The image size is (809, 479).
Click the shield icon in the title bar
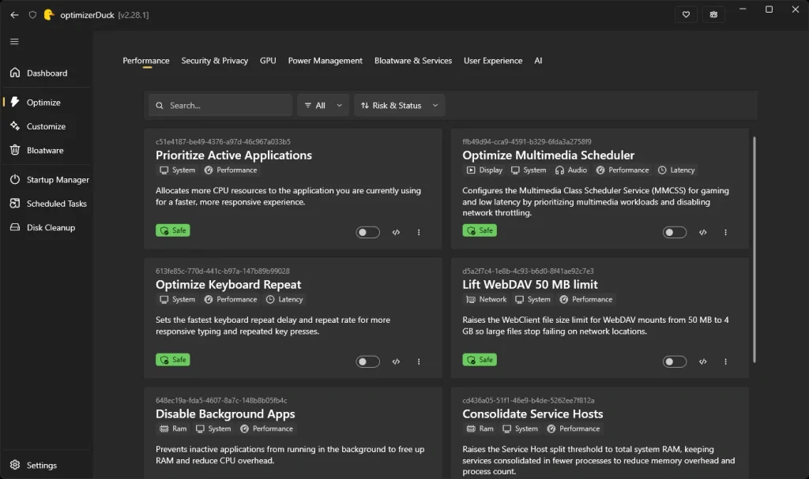(x=32, y=15)
